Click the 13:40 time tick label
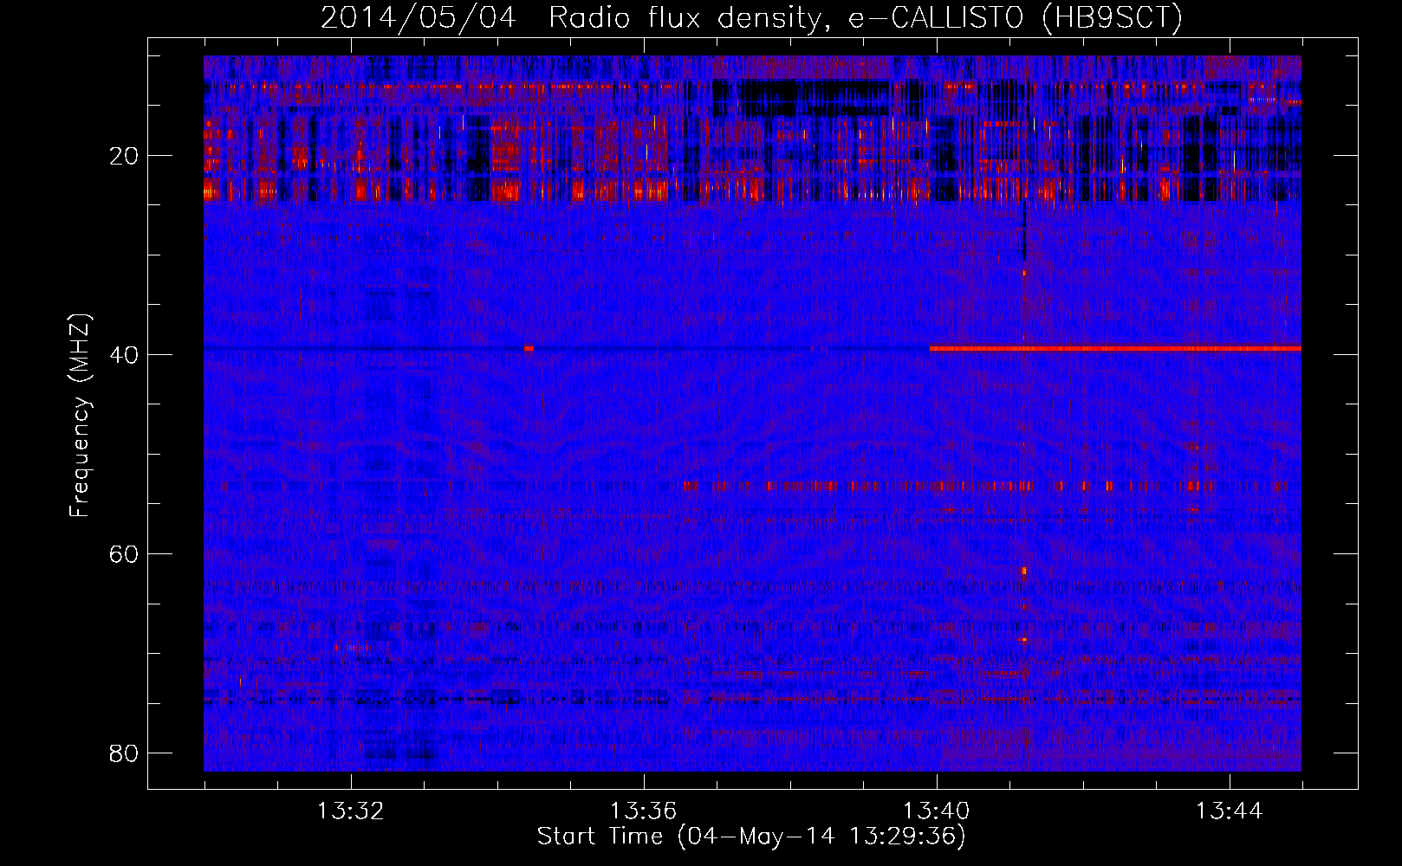The image size is (1402, 866). point(937,811)
